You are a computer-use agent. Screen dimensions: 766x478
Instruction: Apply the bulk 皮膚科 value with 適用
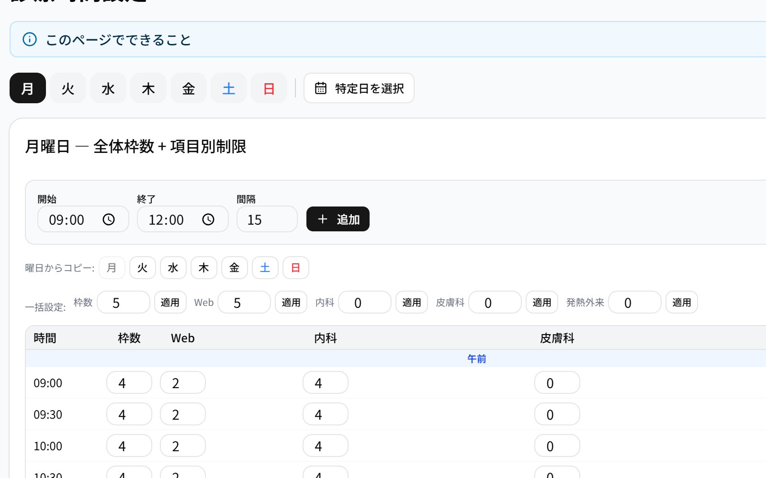click(x=542, y=302)
